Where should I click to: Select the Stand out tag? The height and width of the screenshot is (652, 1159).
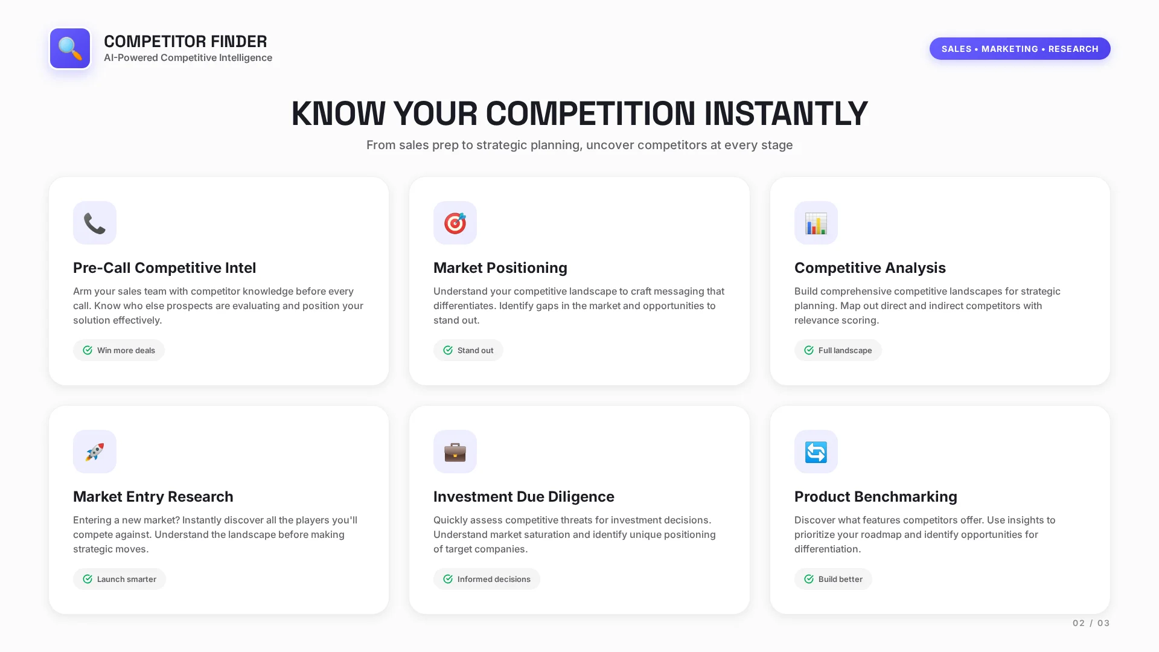coord(468,350)
